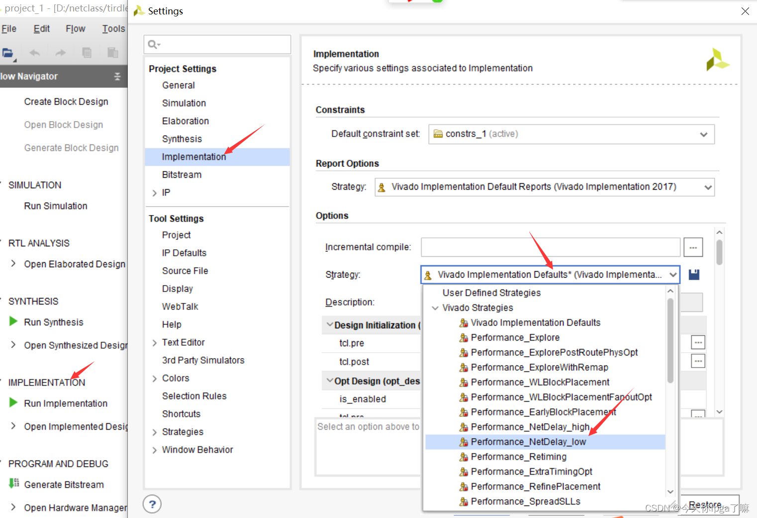Expand the Text Editor tool settings
Viewport: 757px width, 518px height.
point(155,343)
